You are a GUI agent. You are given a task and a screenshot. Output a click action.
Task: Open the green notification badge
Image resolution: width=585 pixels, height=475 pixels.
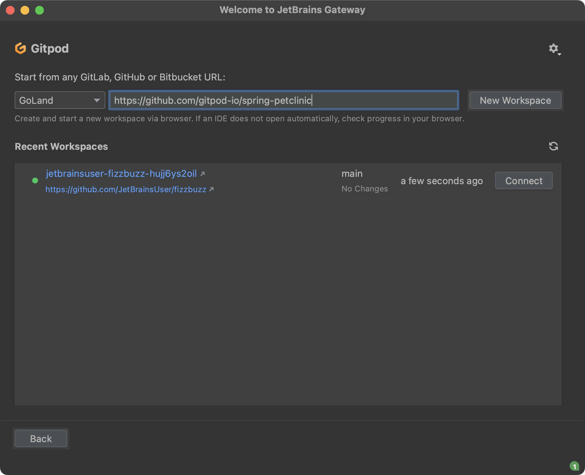click(x=574, y=466)
